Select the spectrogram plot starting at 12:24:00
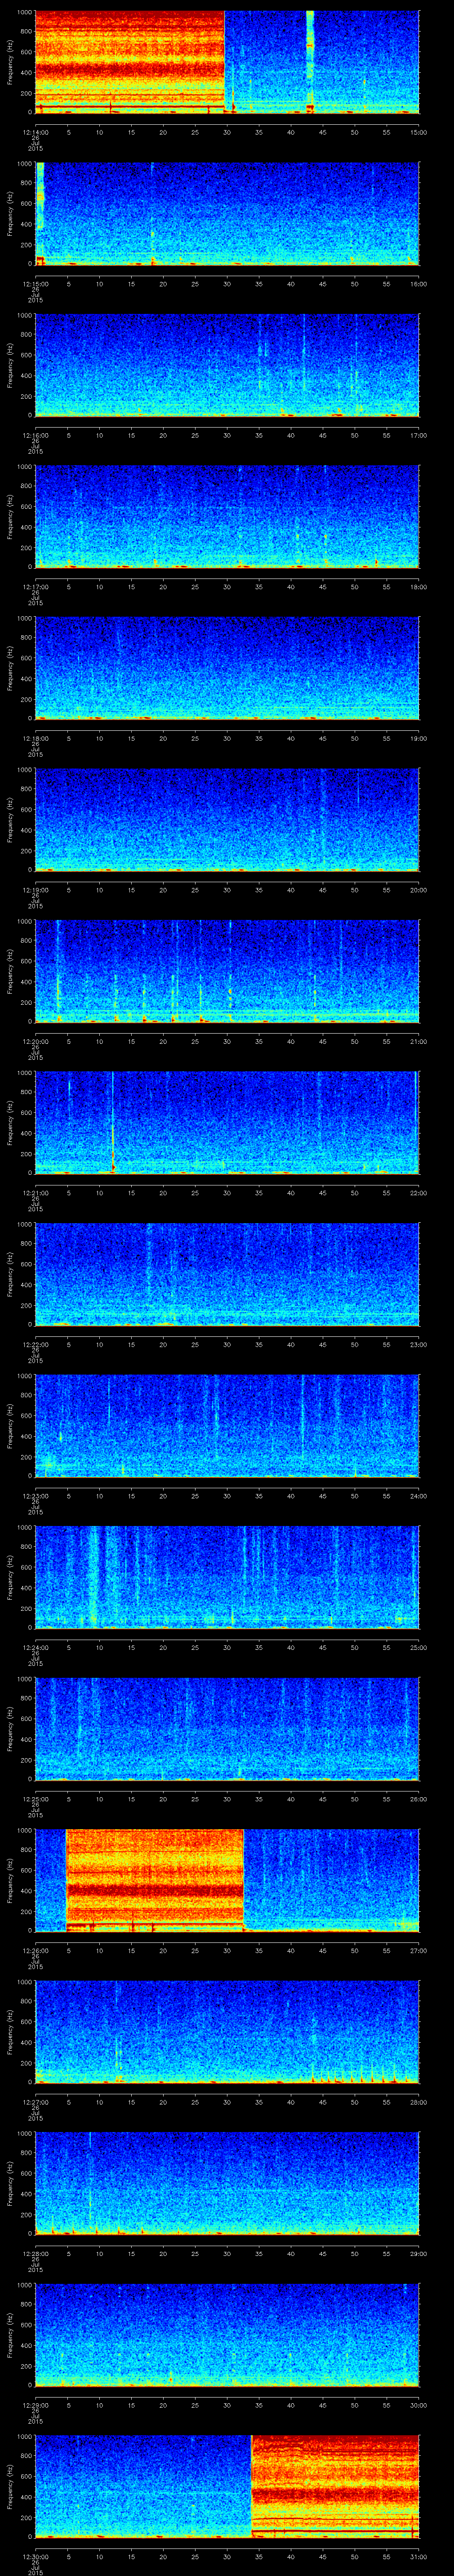 click(x=227, y=1577)
